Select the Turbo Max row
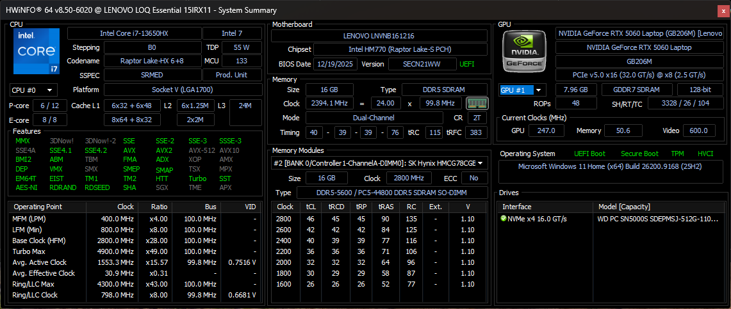Image resolution: width=731 pixels, height=309 pixels. pos(135,251)
